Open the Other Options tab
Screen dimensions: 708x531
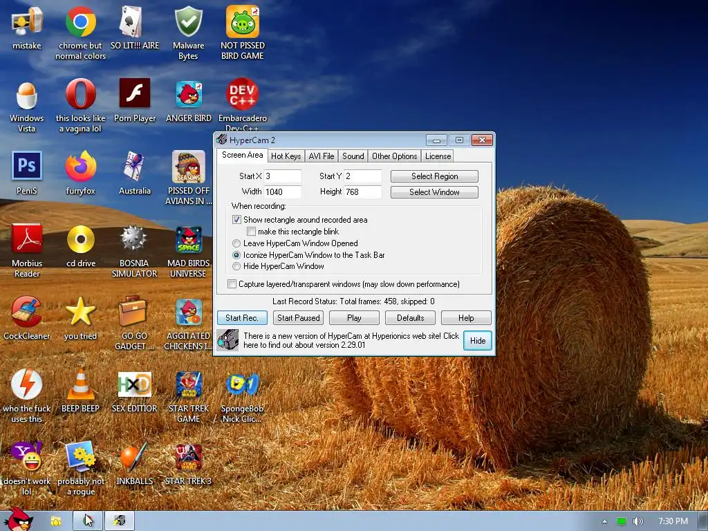(395, 156)
